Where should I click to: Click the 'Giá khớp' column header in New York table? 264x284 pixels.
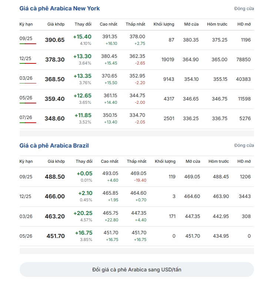point(56,24)
